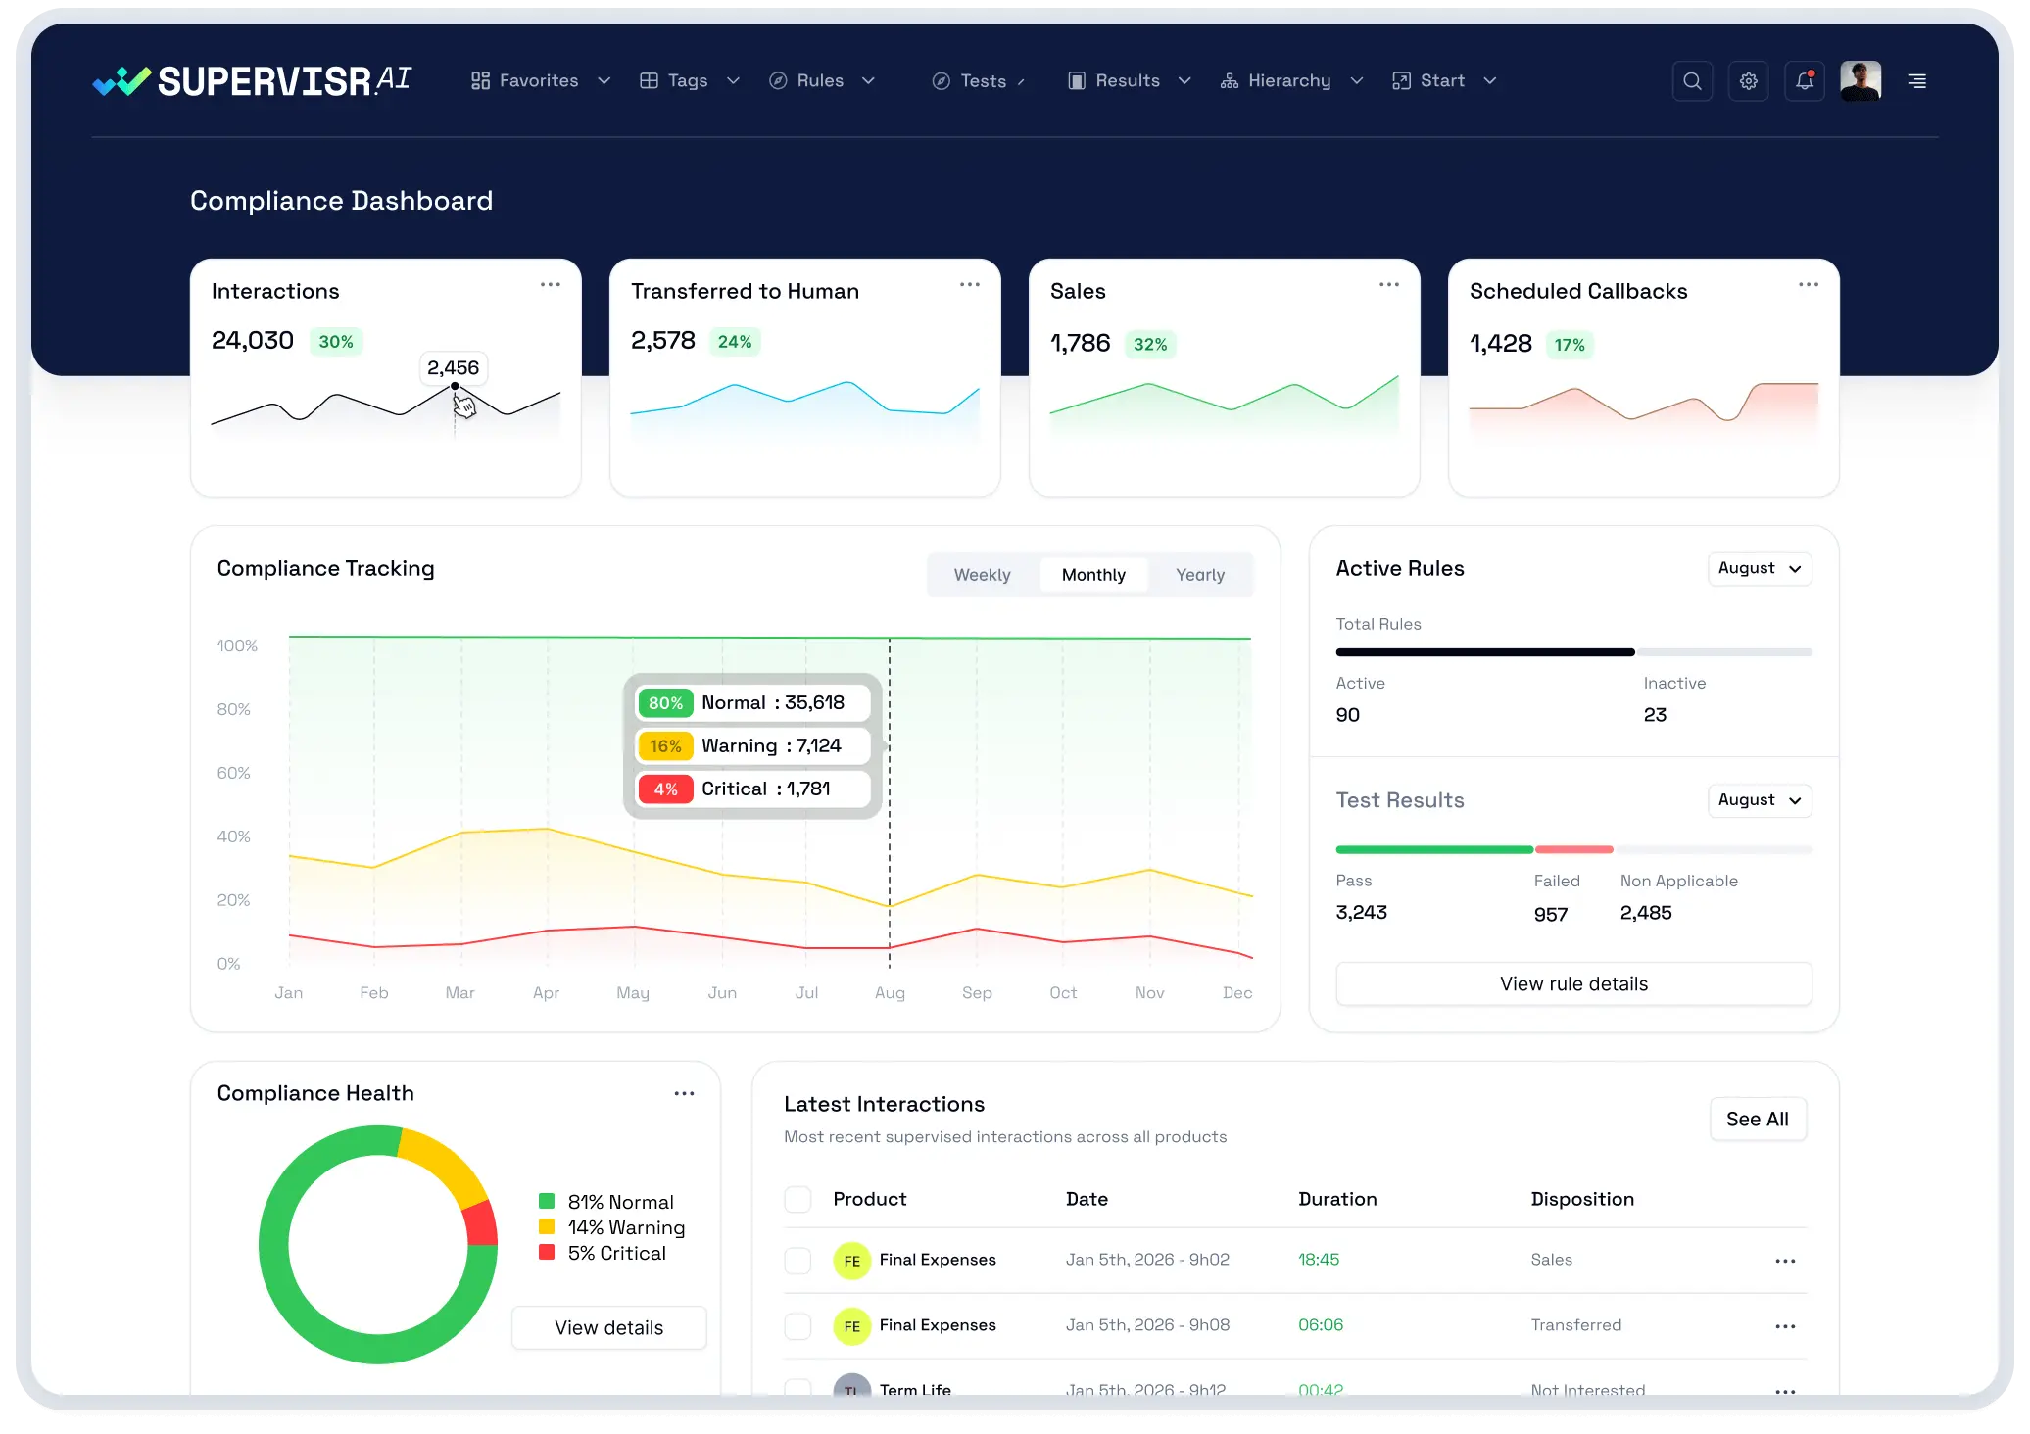The width and height of the screenshot is (2030, 1434).
Task: Select all rows in Latest Interactions header
Action: click(798, 1199)
